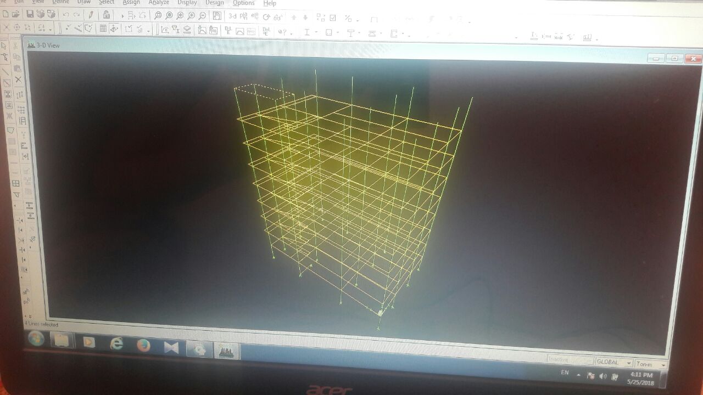Select the square concrete frame design icon
703x395 pixels.
click(329, 33)
